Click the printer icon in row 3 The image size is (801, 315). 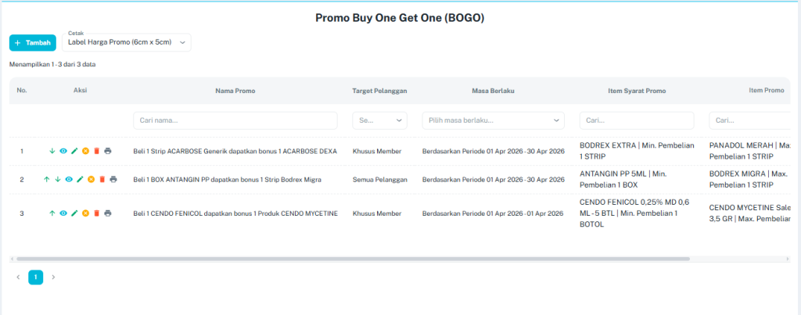108,213
